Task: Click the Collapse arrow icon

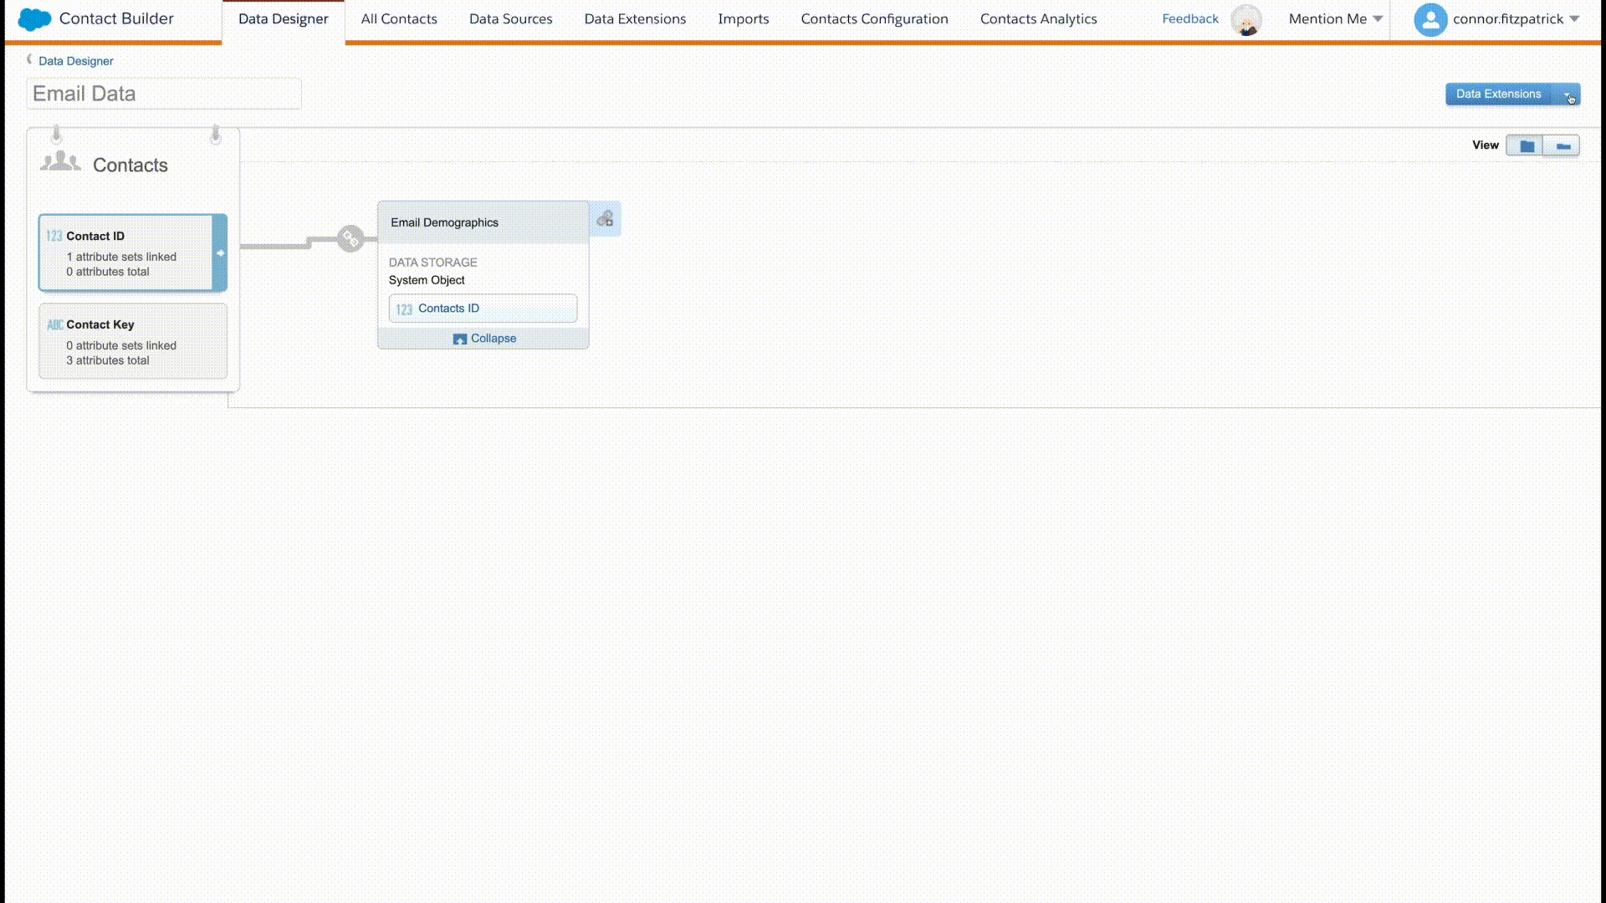Action: tap(459, 339)
